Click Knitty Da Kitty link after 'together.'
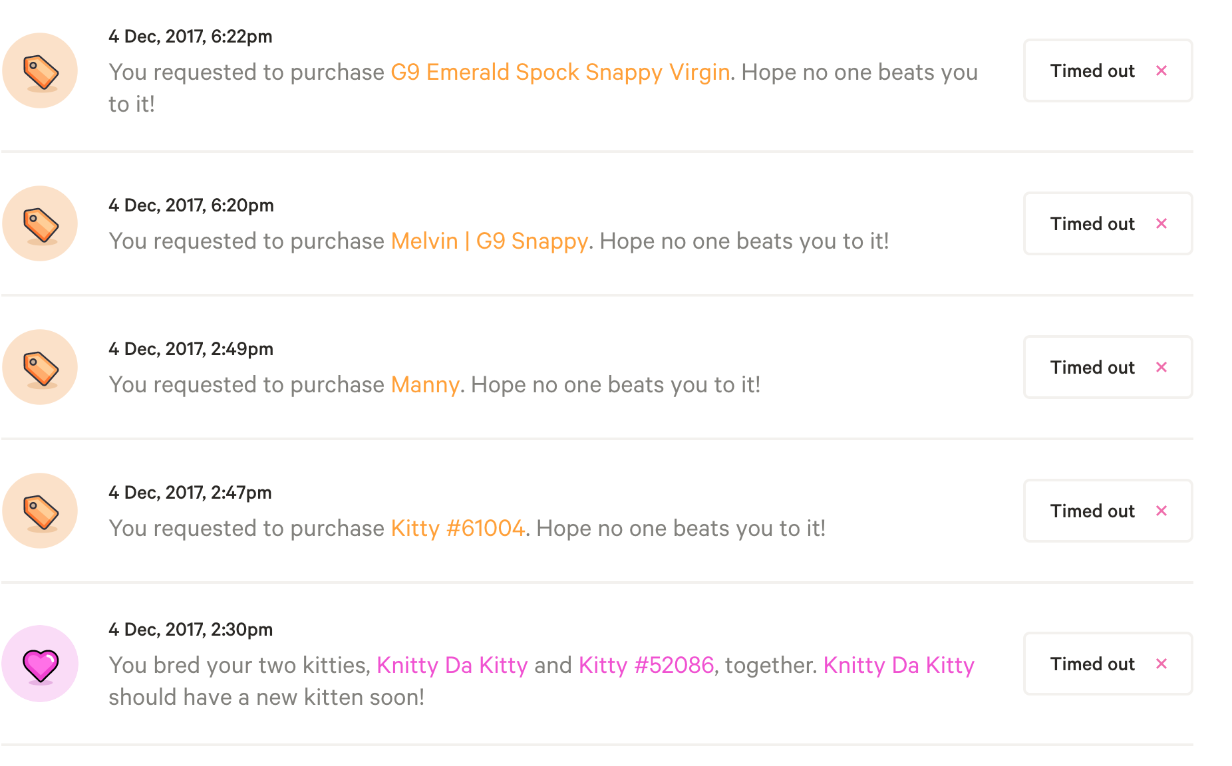 pyautogui.click(x=899, y=666)
